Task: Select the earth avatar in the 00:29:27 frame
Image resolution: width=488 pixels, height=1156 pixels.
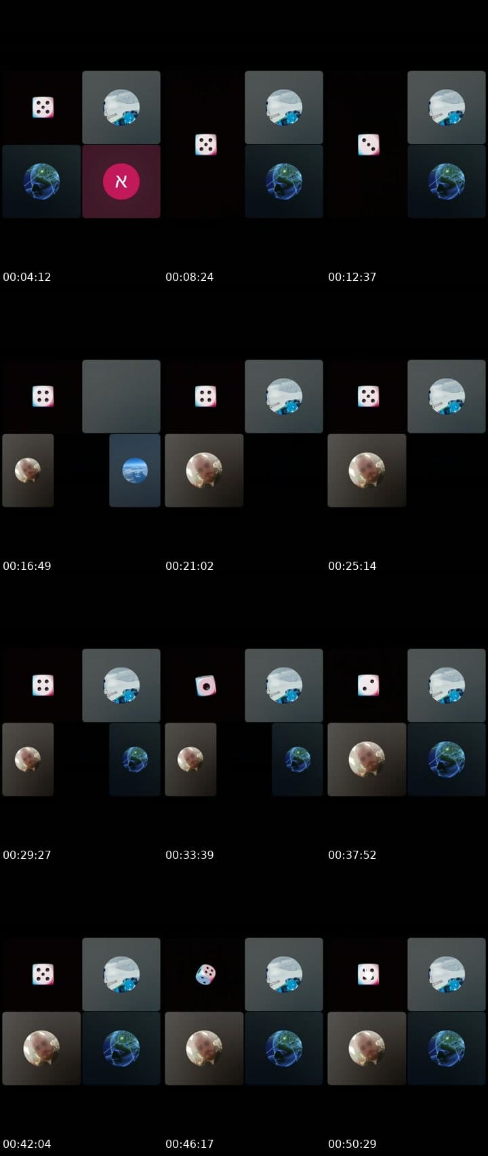Action: (135, 759)
